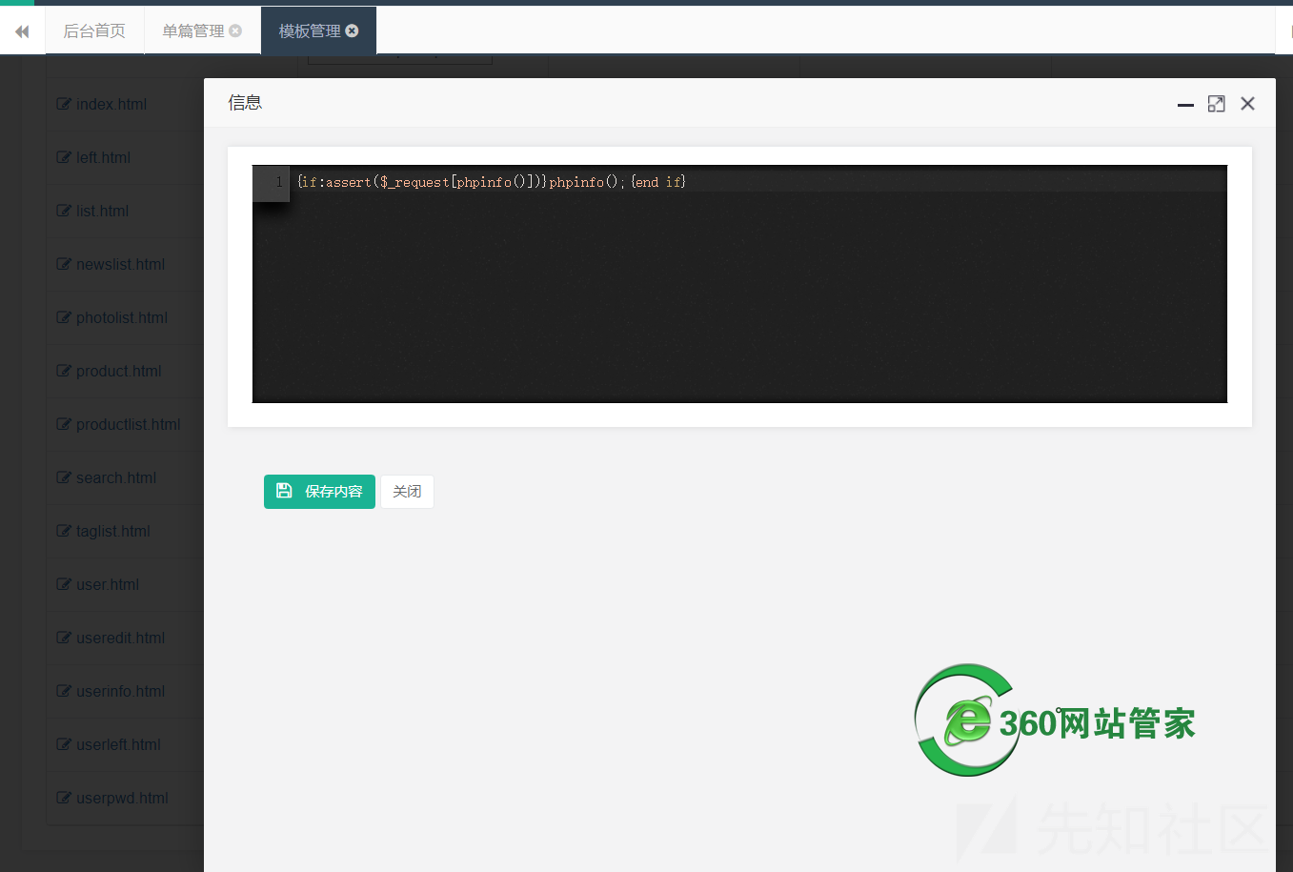
Task: Click inside the code editor area
Action: [739, 284]
